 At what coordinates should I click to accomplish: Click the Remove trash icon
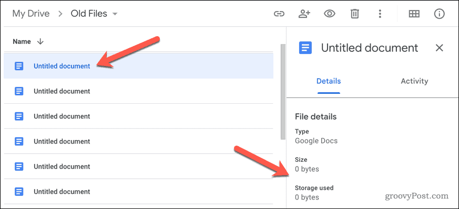coord(354,14)
